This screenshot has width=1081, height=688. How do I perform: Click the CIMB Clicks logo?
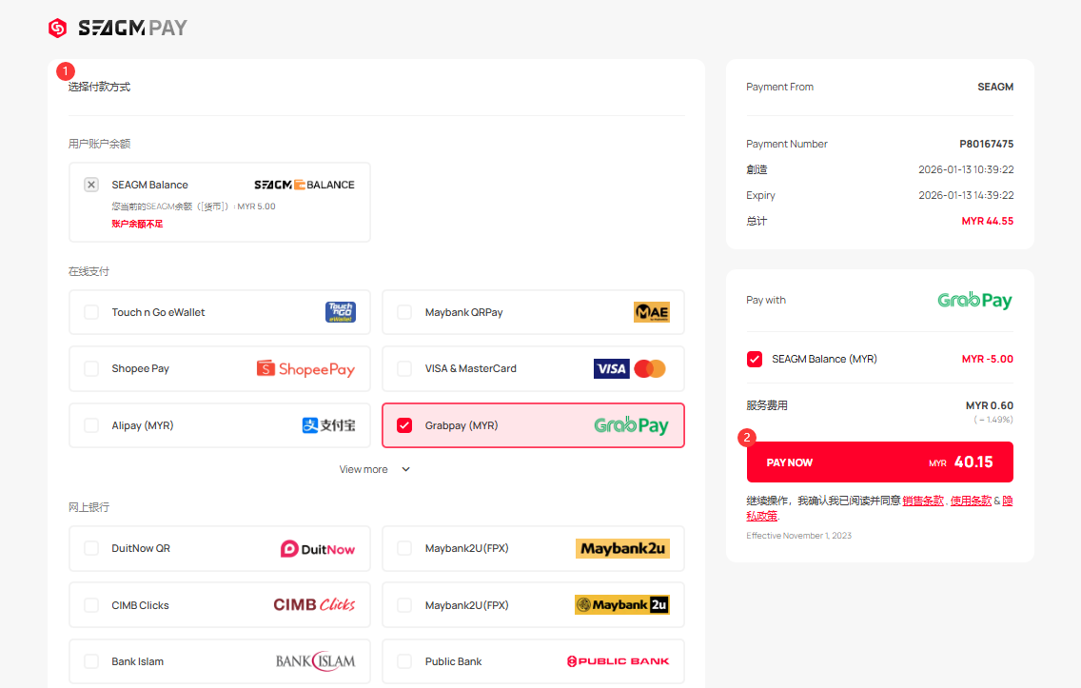point(314,605)
